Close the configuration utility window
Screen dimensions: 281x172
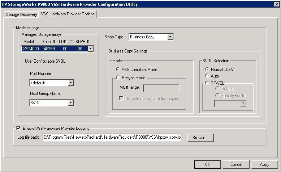[276, 4]
